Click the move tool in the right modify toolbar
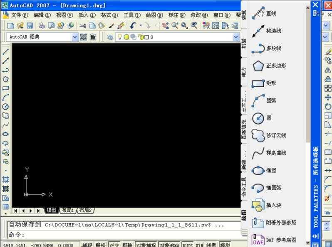The width and height of the screenshot is (332, 247). [x=328, y=97]
